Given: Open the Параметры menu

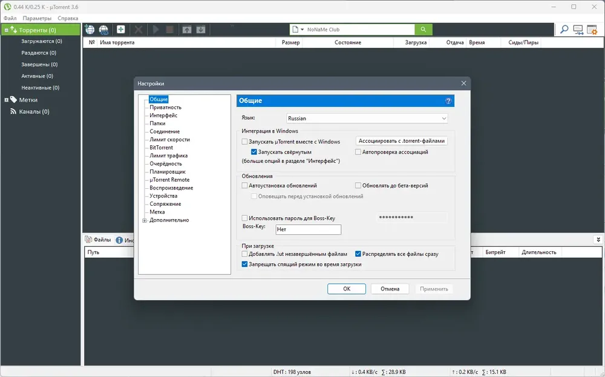Looking at the screenshot, I should (37, 18).
